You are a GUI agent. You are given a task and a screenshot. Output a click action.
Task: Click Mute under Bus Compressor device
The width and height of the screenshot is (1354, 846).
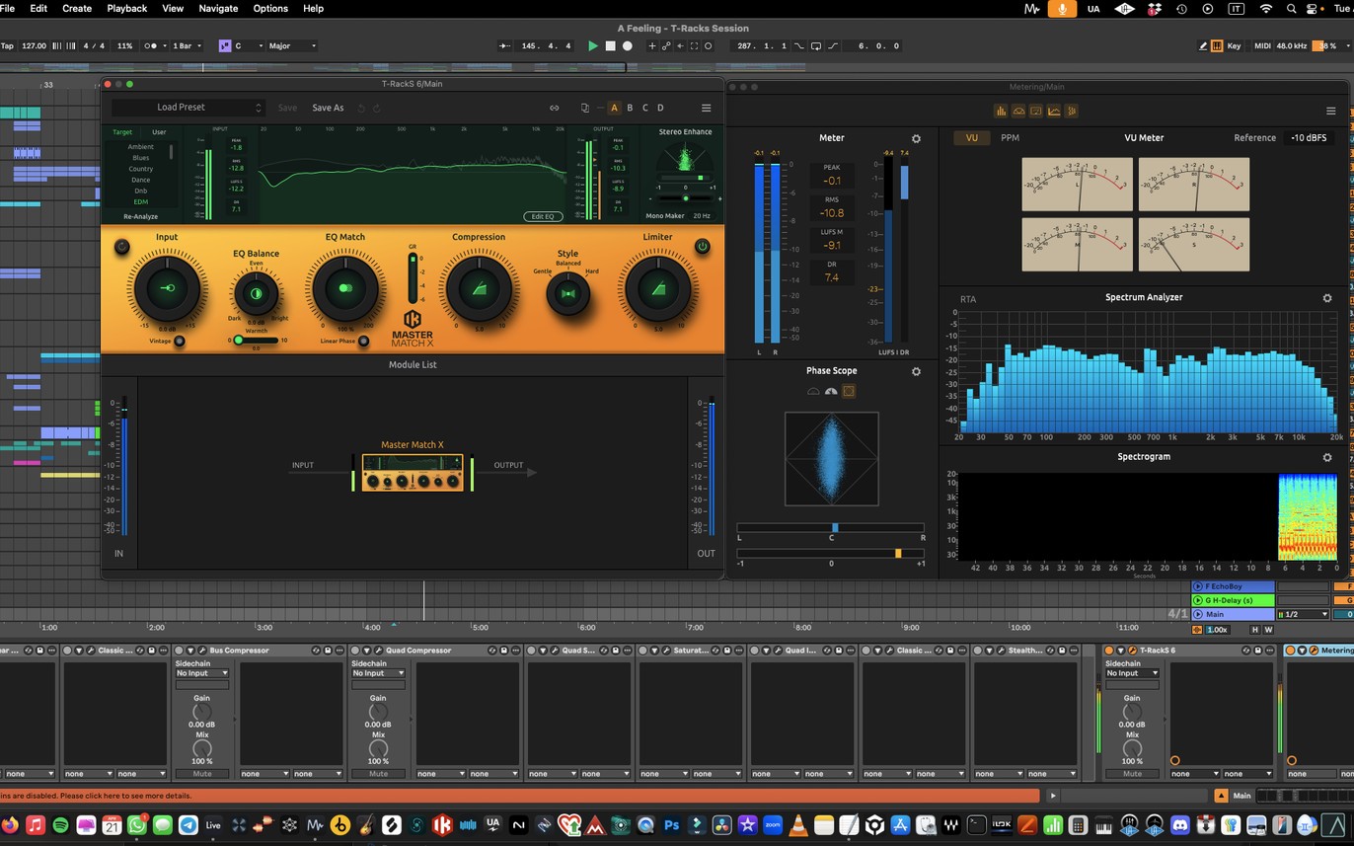point(201,774)
